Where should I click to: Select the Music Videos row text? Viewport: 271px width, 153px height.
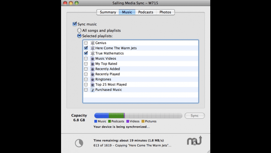106,59
